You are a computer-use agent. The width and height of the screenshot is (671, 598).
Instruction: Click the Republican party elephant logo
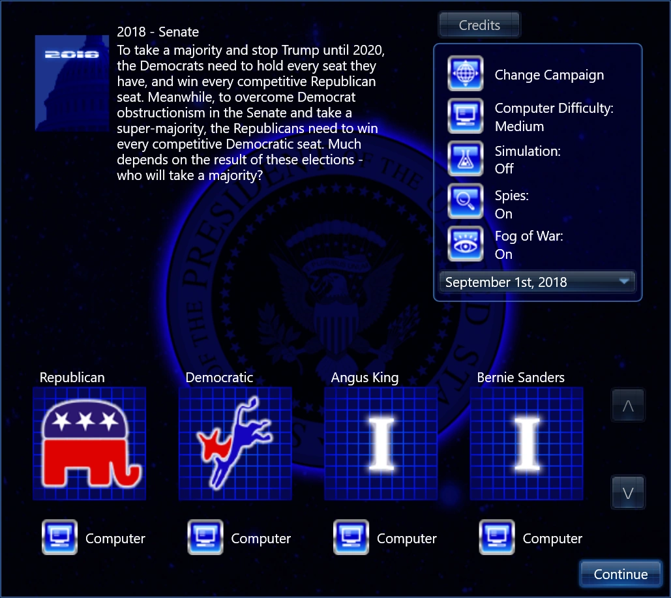89,443
